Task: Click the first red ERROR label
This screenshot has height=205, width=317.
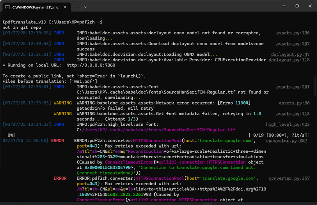Action: tap(58, 140)
